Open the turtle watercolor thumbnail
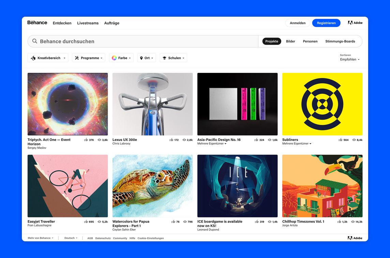Screen dimensions: 390x258 pyautogui.click(x=152, y=186)
